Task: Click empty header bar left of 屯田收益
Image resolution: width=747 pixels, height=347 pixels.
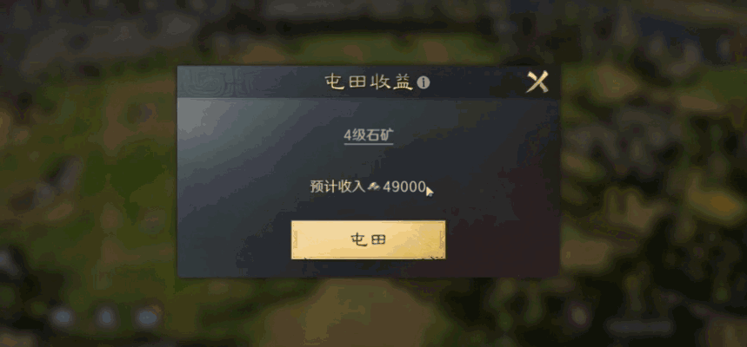Action: (281, 82)
